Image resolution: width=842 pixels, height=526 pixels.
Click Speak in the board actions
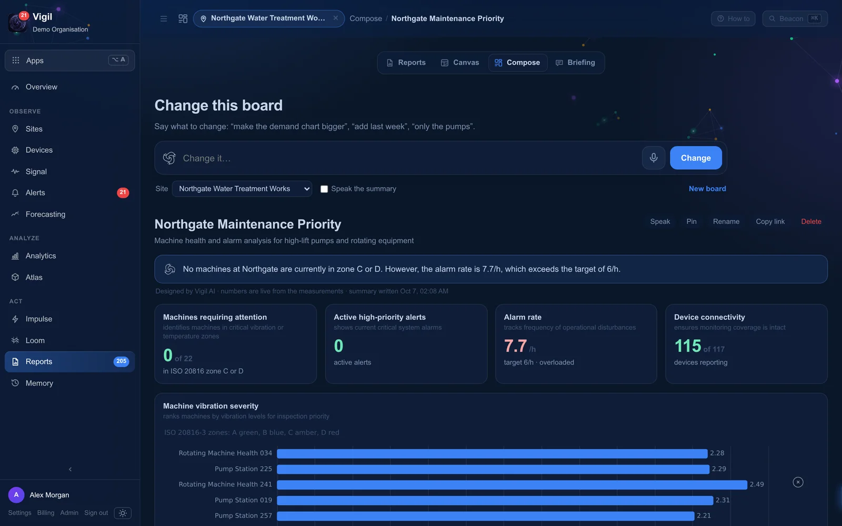(660, 221)
